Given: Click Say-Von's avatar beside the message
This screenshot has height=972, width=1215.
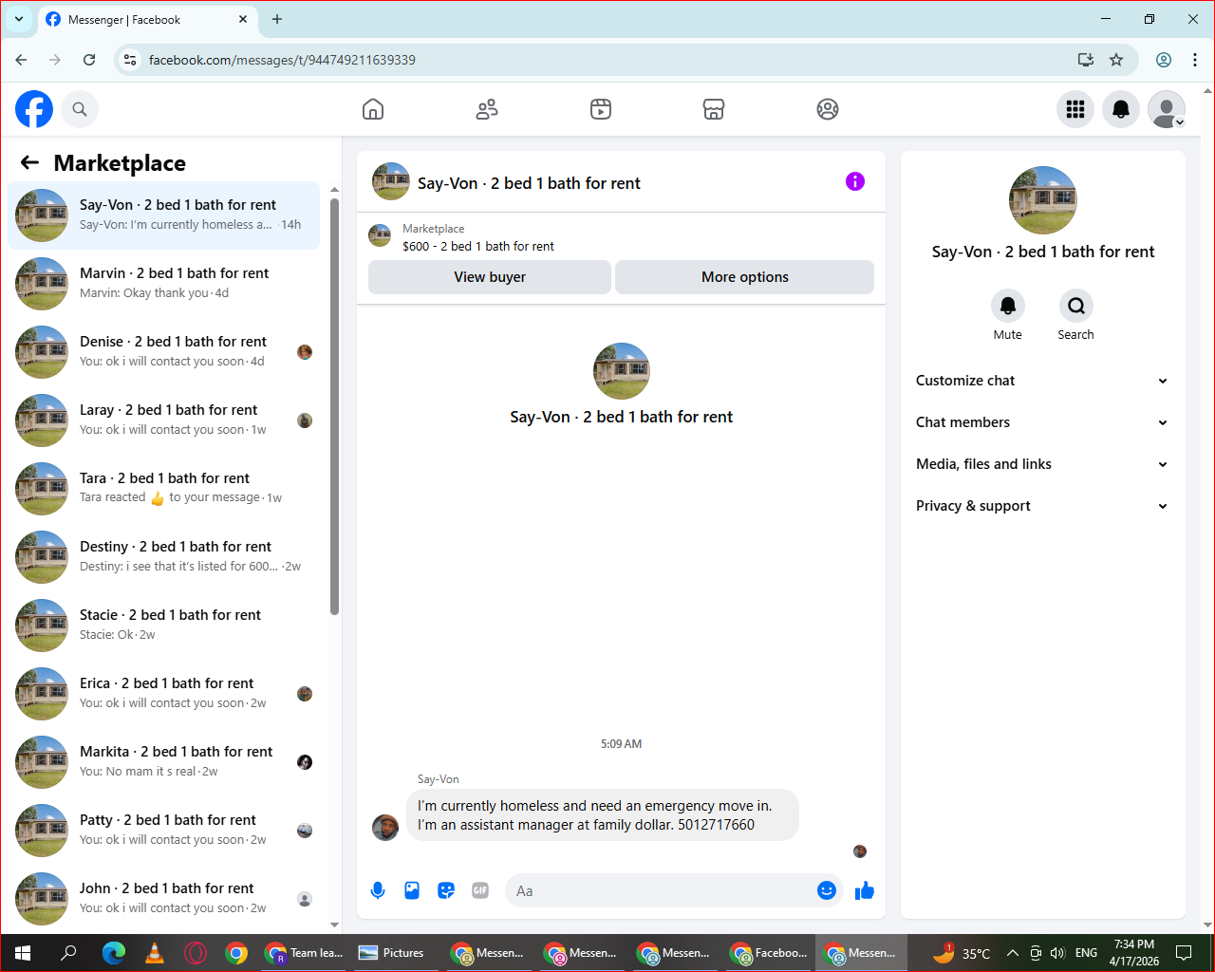Looking at the screenshot, I should 385,828.
